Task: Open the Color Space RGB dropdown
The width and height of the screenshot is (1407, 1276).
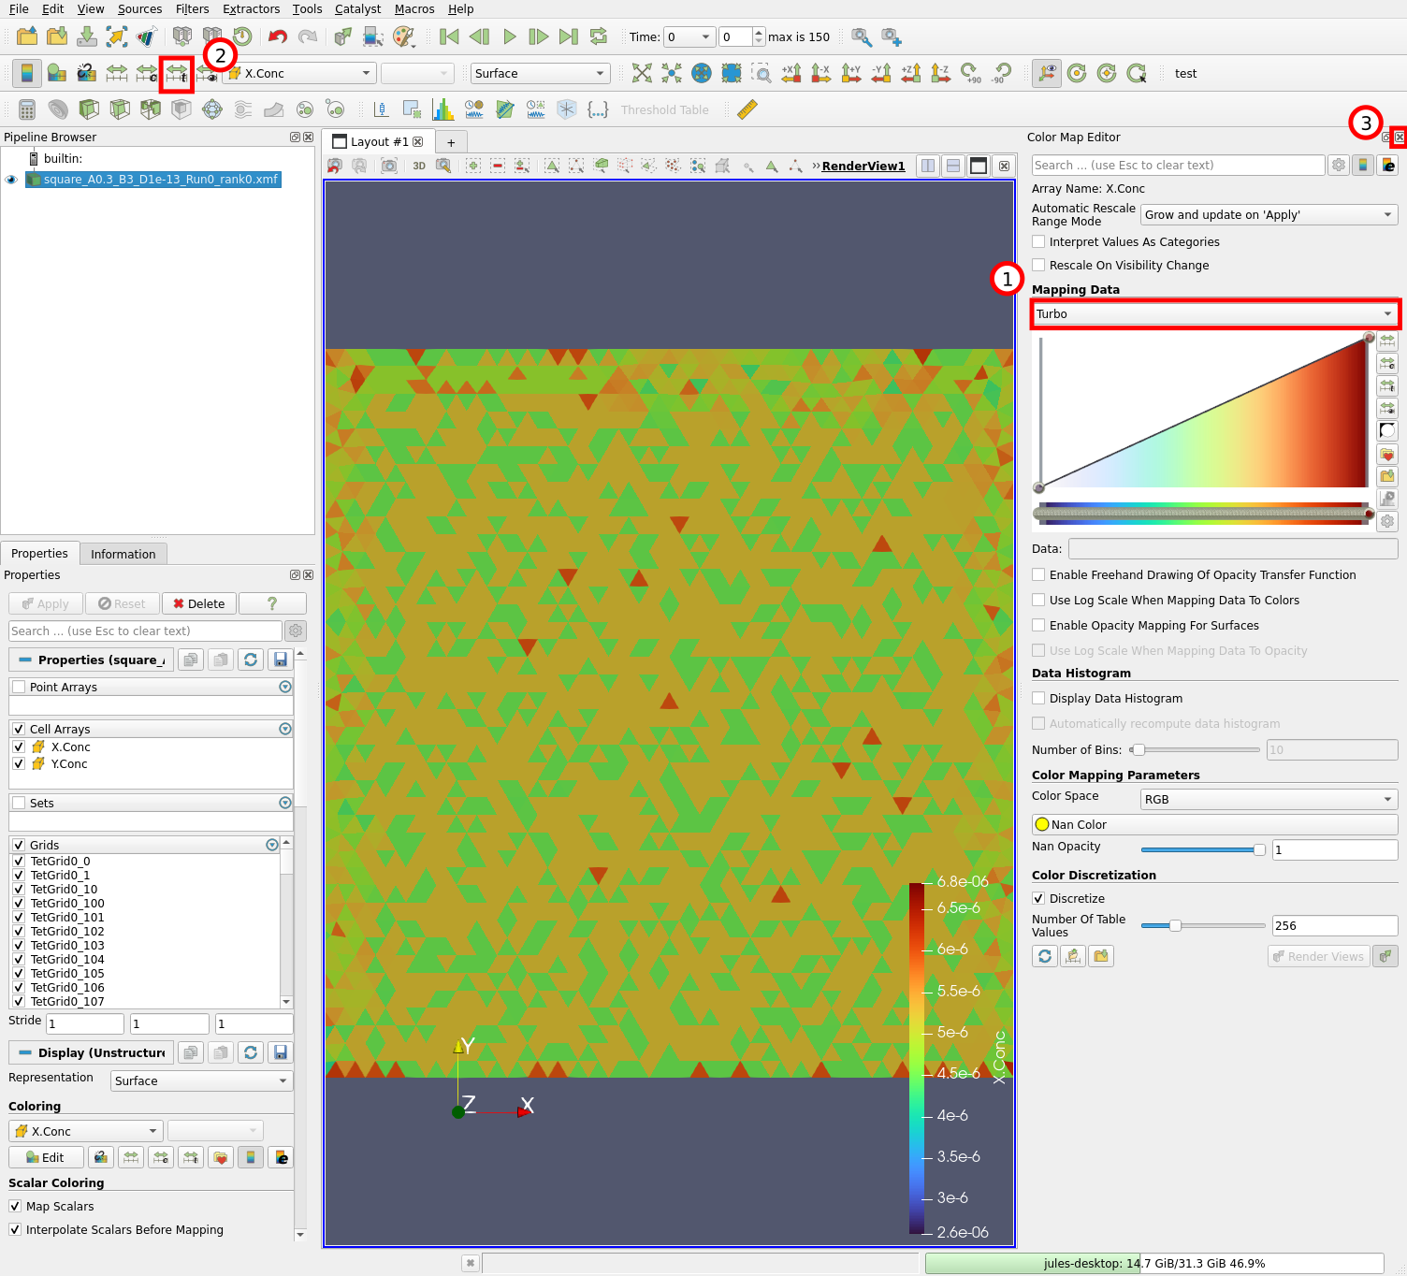Action: (1269, 799)
